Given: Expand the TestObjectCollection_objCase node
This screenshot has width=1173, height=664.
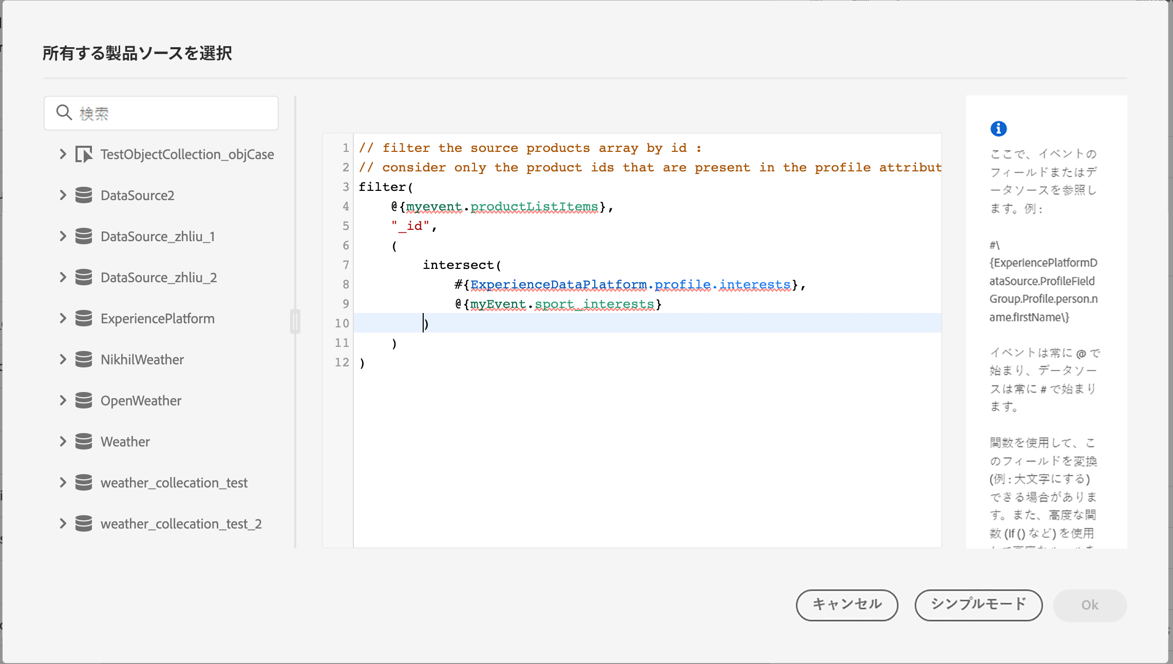Looking at the screenshot, I should 63,154.
